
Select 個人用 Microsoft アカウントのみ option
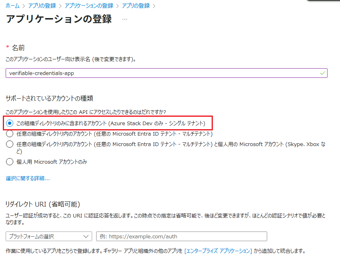coord(10,162)
